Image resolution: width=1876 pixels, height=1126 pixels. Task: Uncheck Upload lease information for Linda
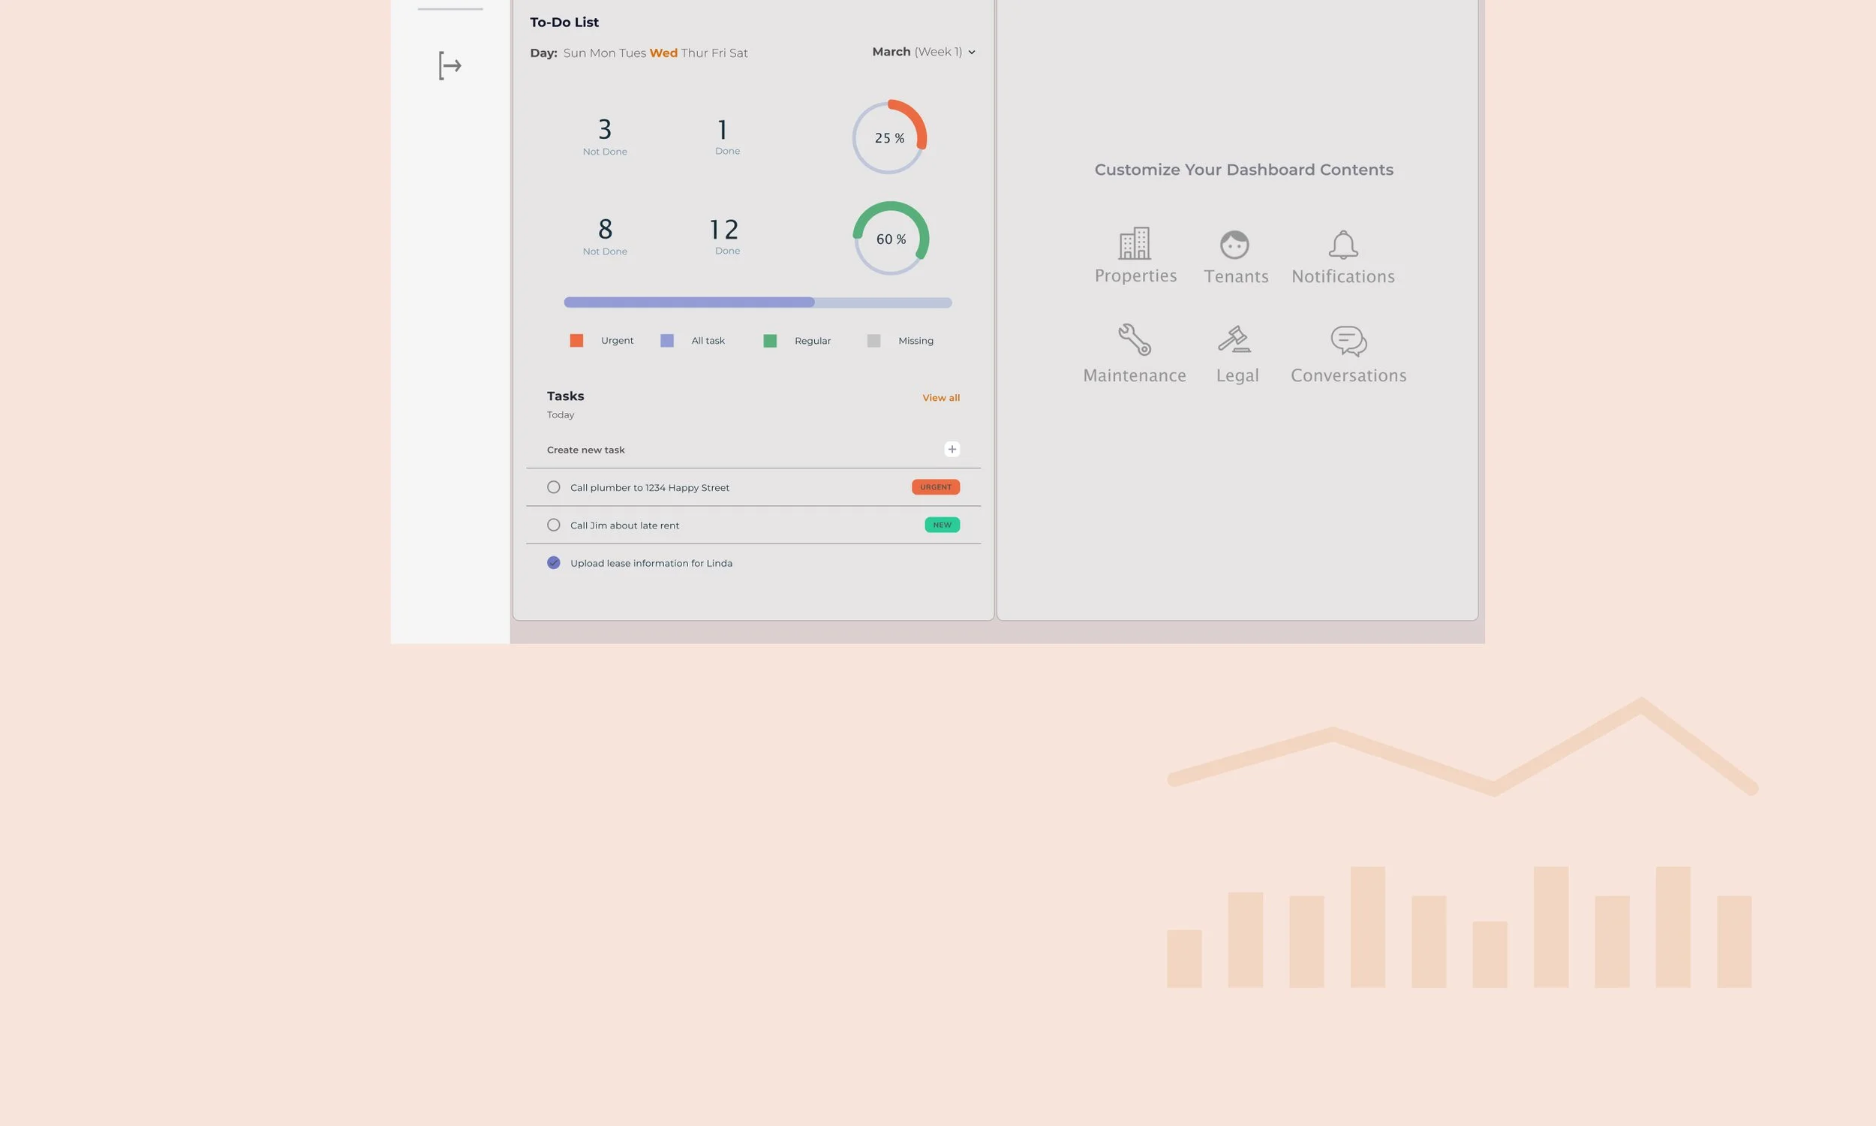point(553,562)
